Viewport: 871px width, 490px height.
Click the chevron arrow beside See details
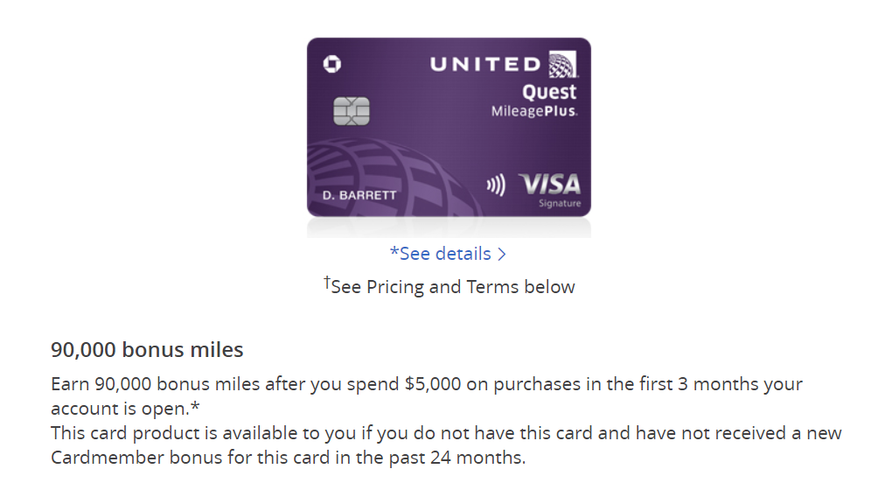pos(502,254)
